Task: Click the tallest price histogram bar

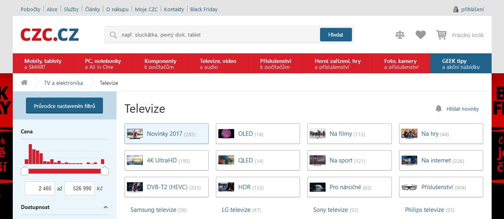Action: 30,154
